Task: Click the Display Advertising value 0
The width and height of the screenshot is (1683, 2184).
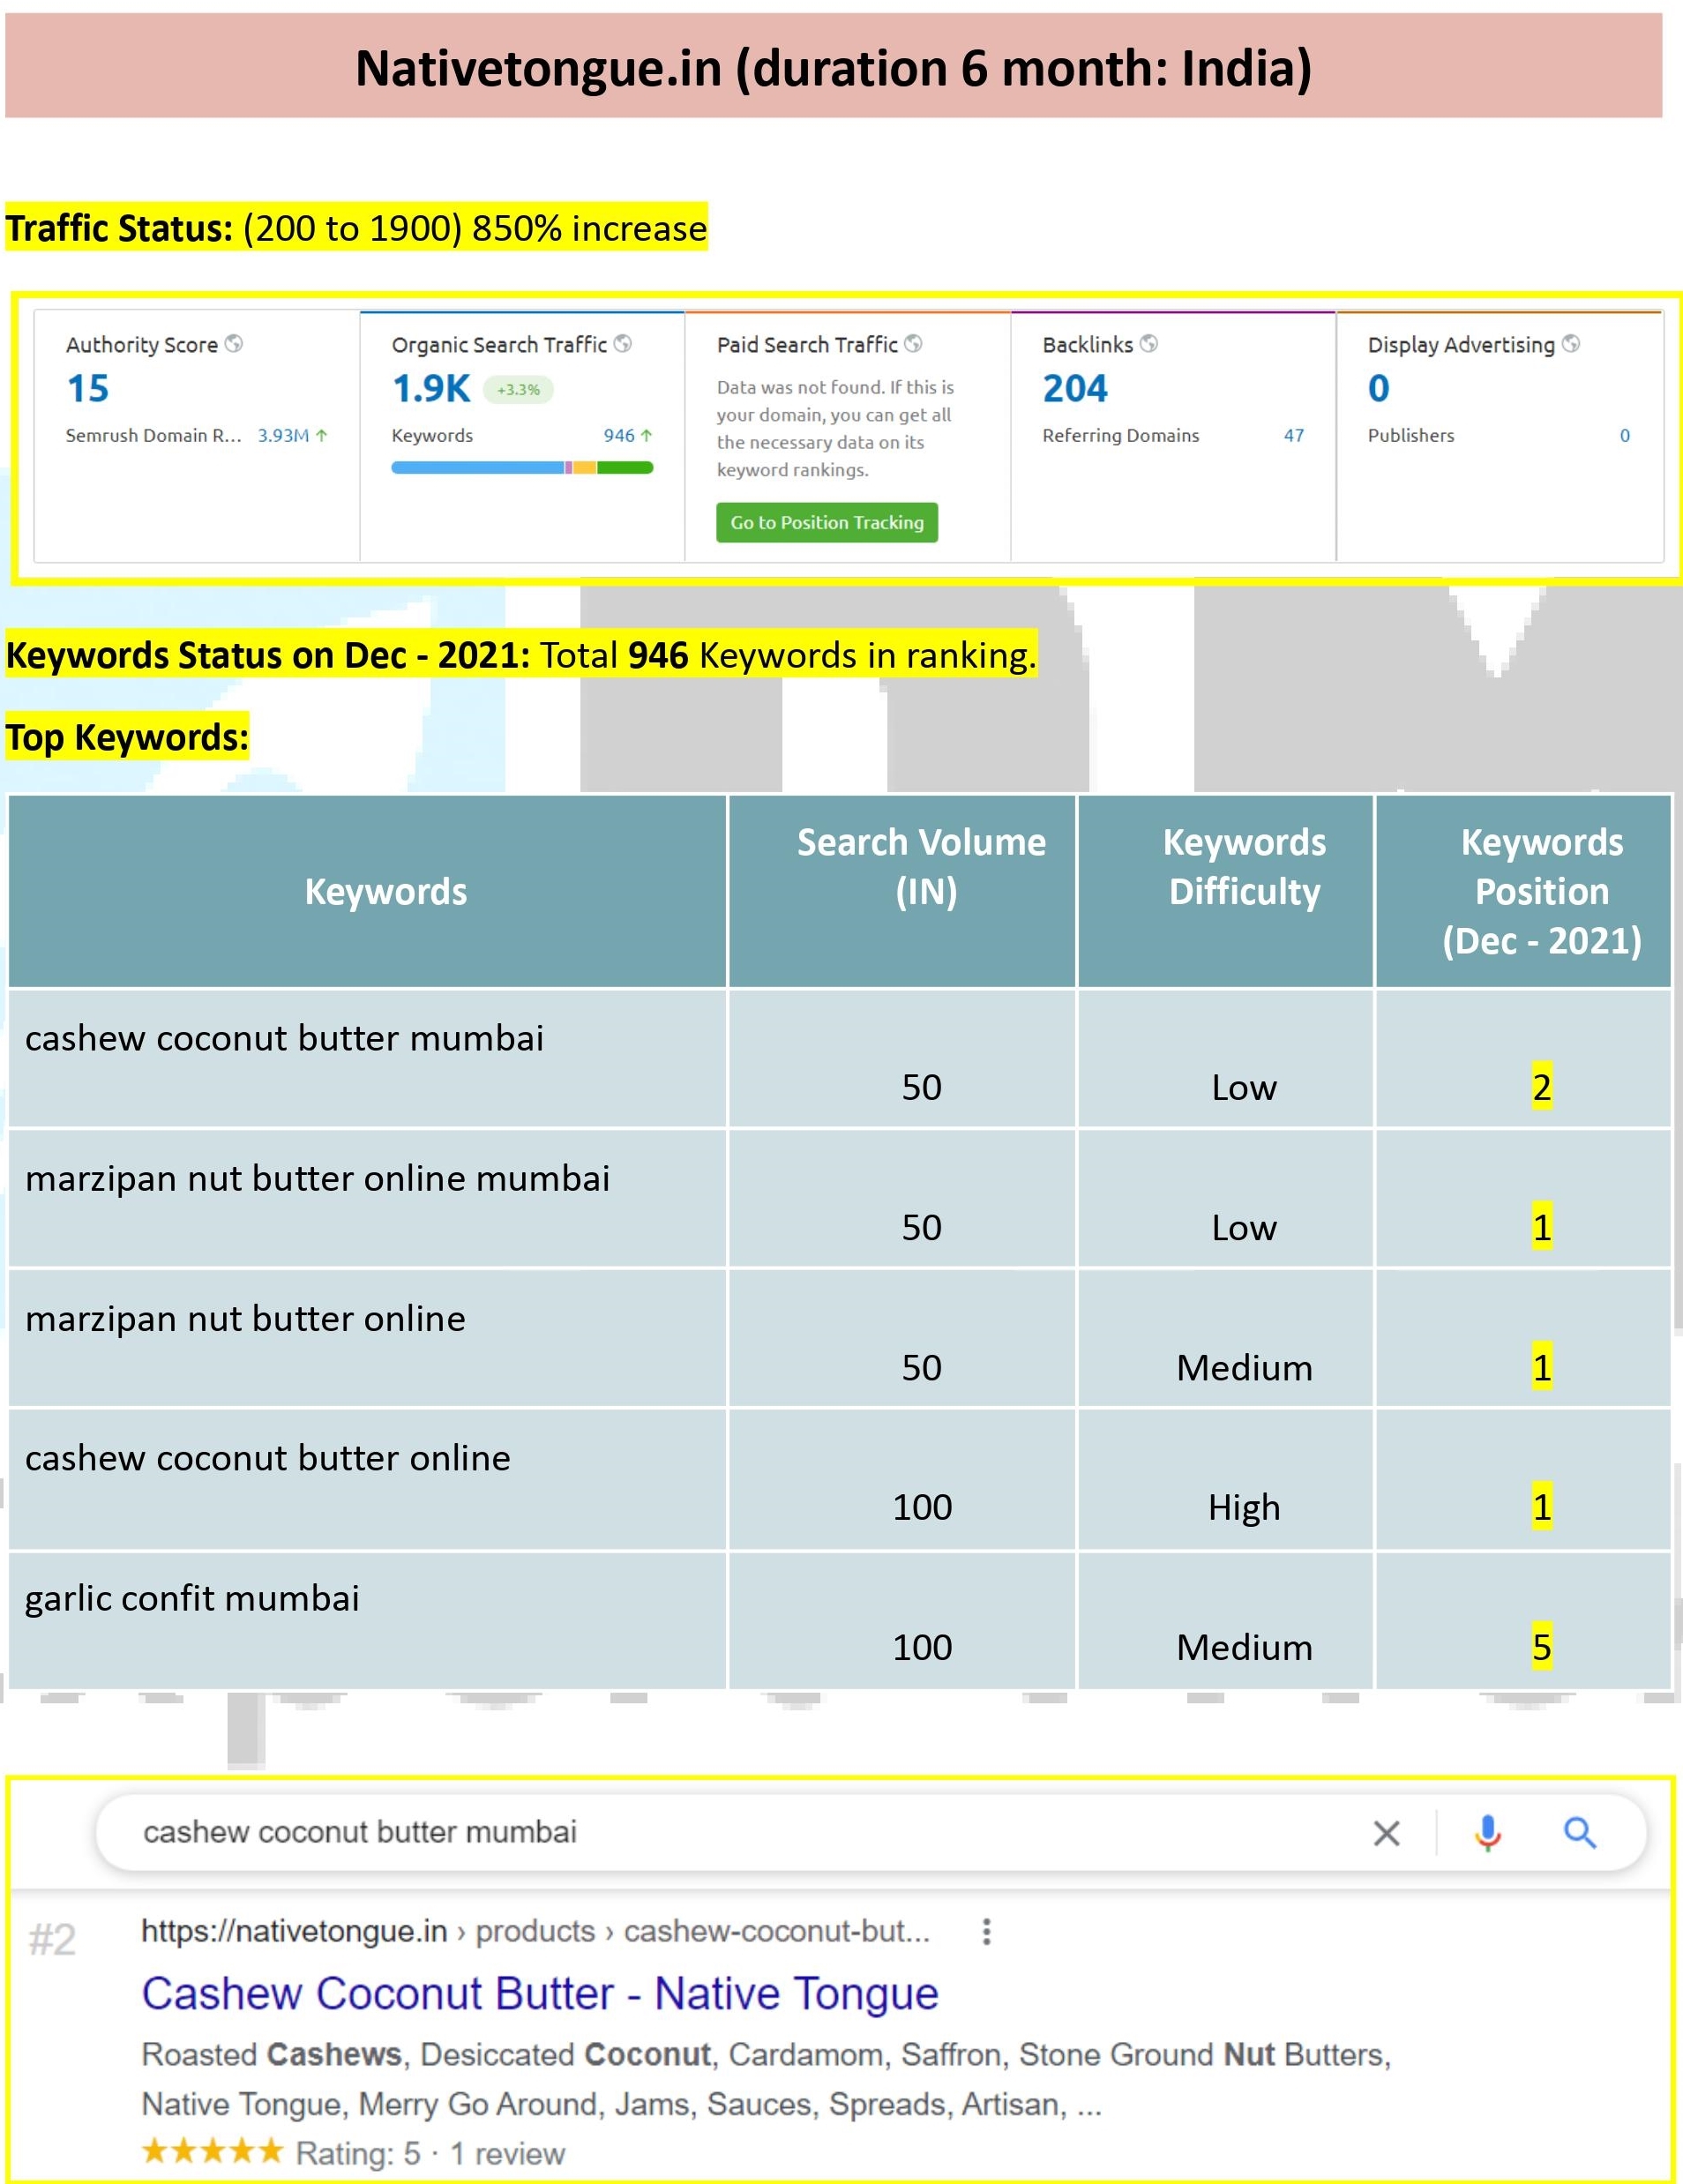Action: (x=1379, y=389)
